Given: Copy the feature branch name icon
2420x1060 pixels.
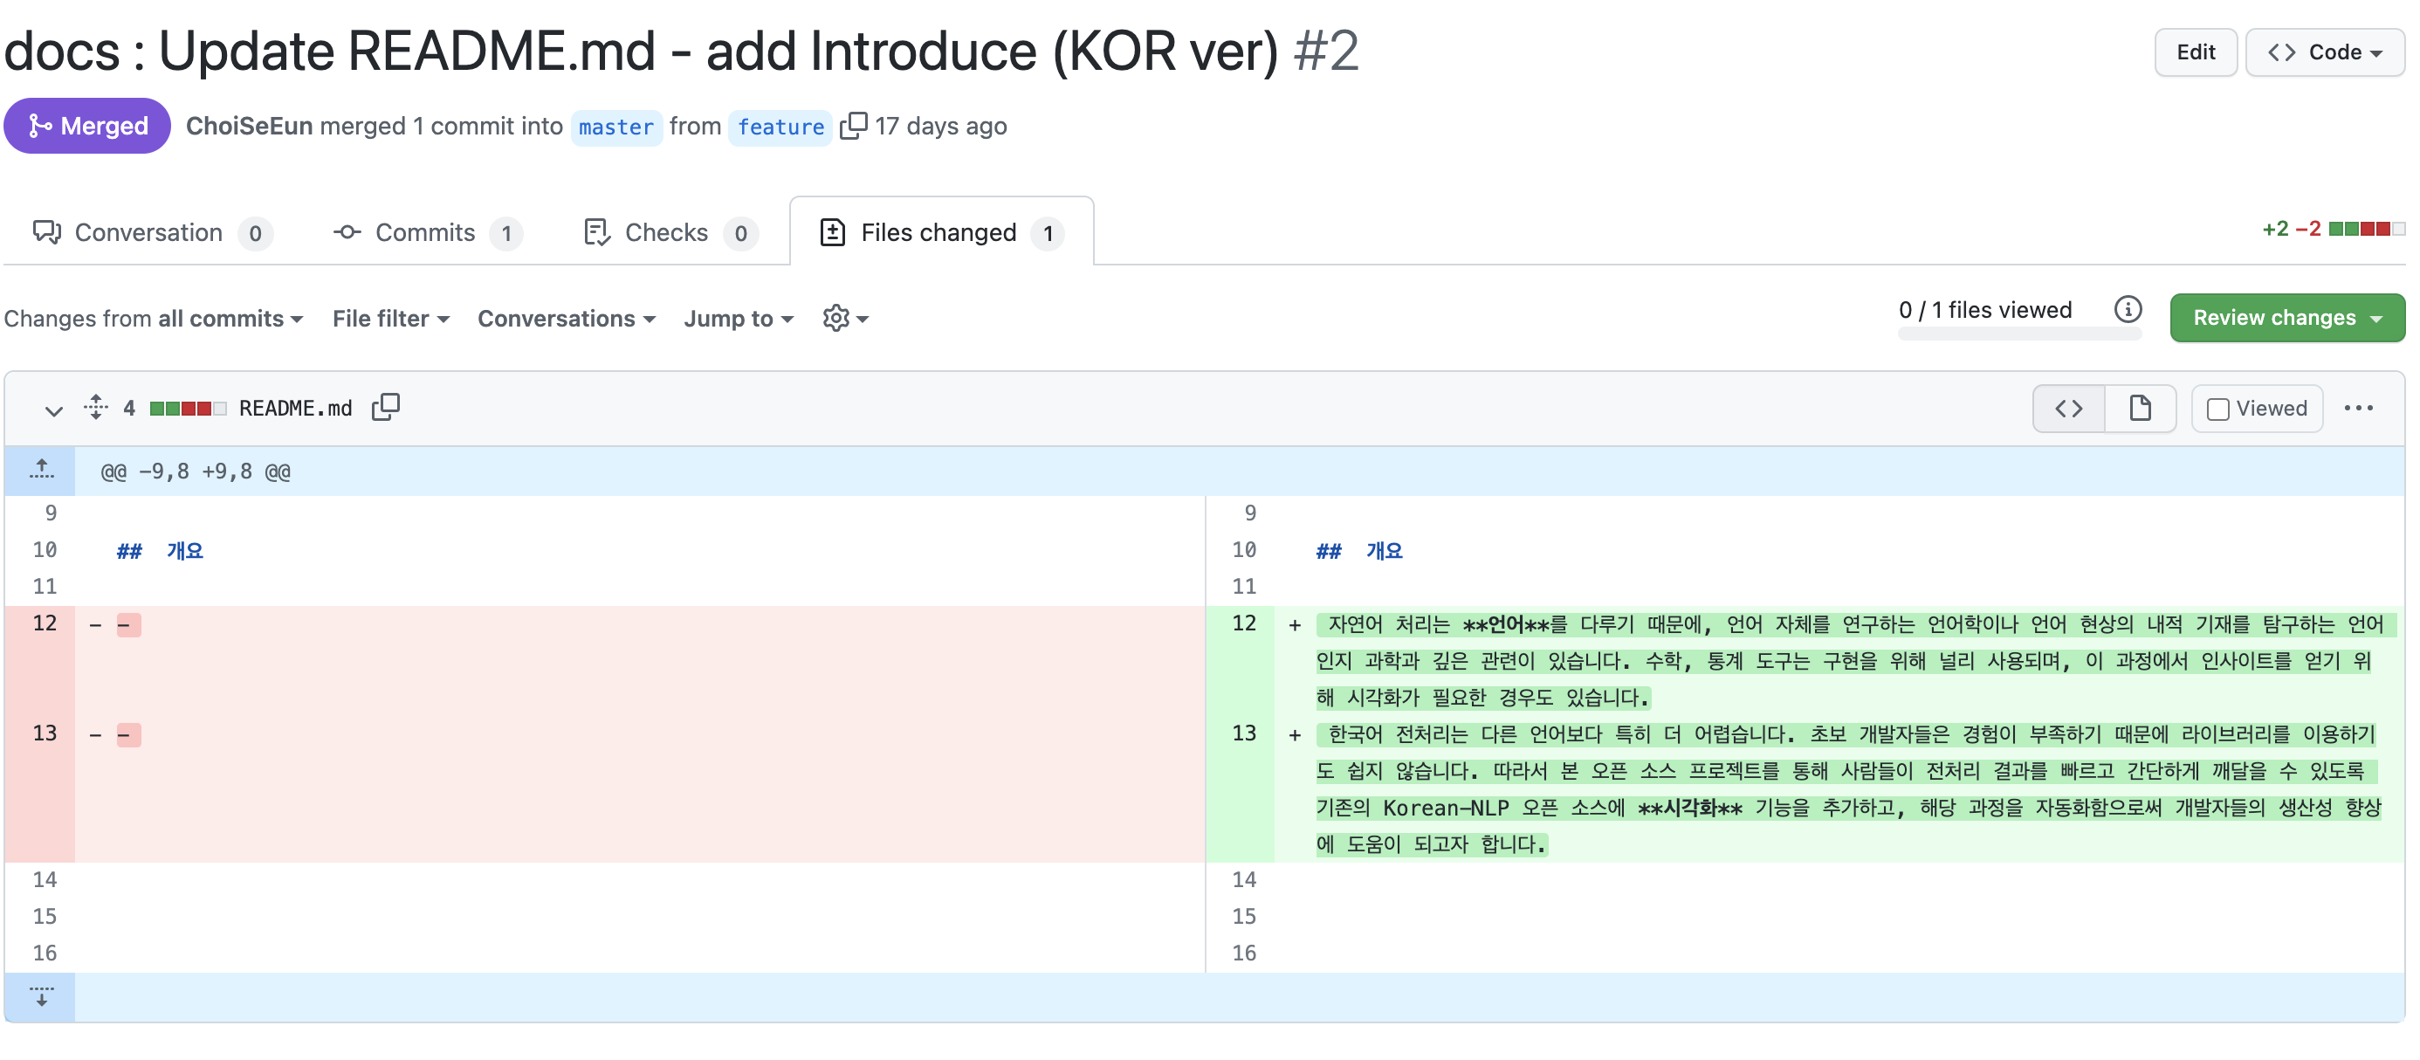Looking at the screenshot, I should click(x=852, y=126).
